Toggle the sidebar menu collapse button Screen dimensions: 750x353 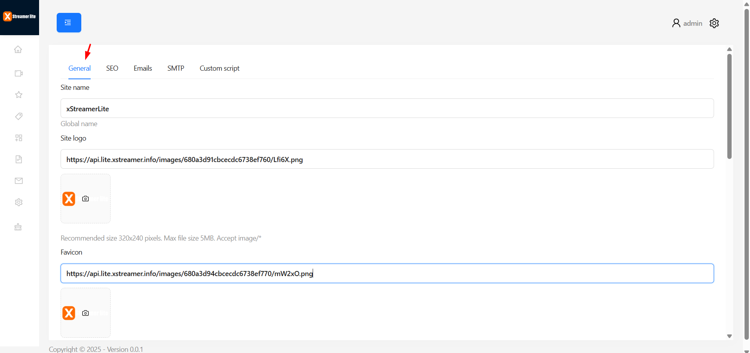click(69, 23)
